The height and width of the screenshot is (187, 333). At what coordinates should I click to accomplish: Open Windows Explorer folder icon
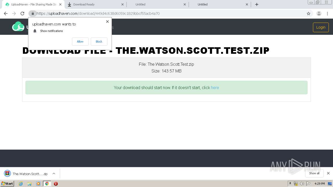(x=29, y=184)
